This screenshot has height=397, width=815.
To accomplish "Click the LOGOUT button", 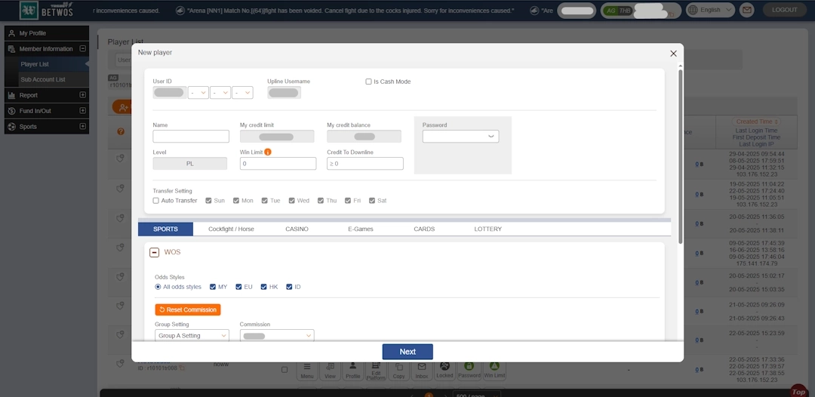I will coord(784,10).
